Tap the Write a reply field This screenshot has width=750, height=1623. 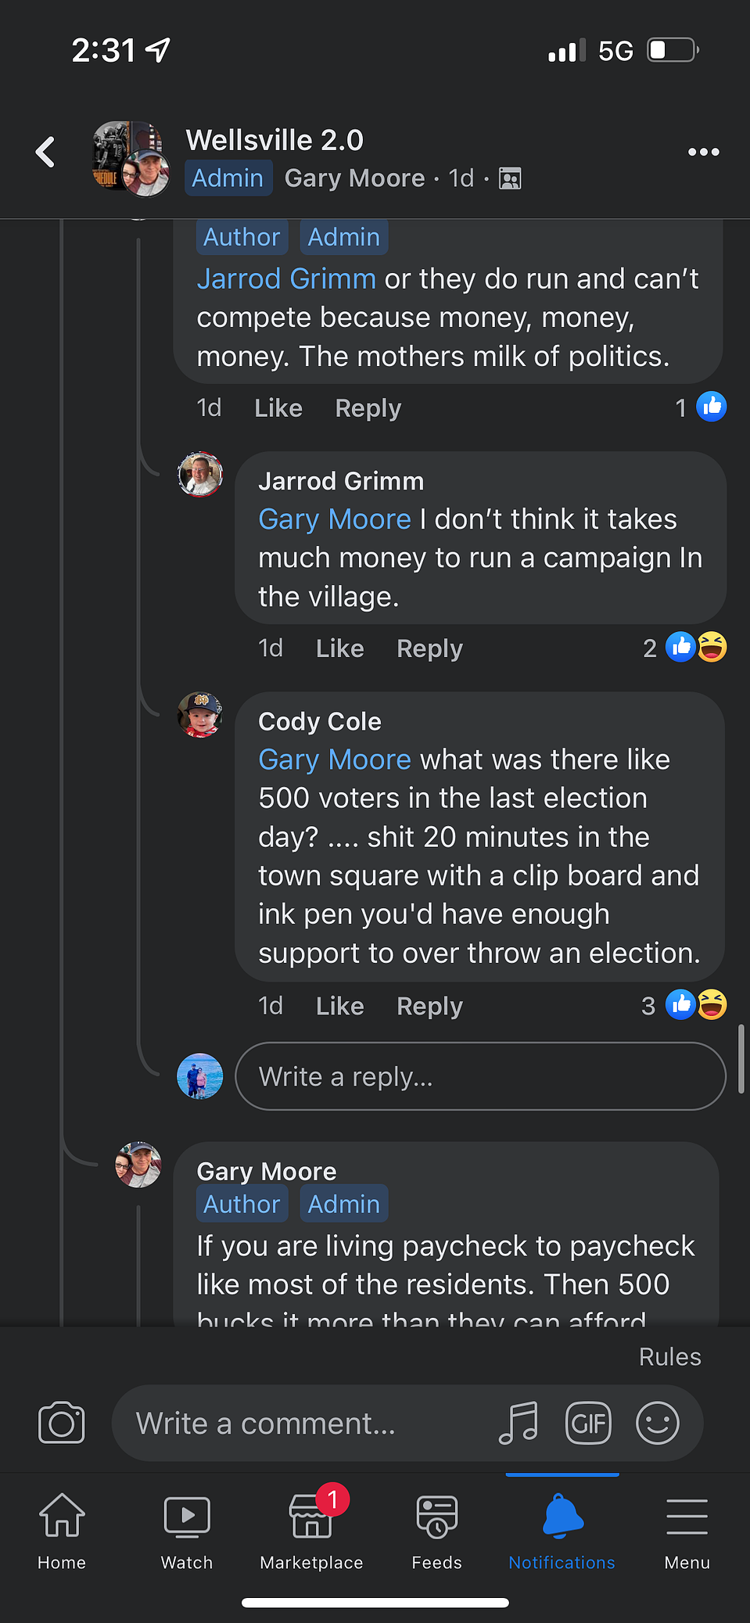(x=480, y=1076)
